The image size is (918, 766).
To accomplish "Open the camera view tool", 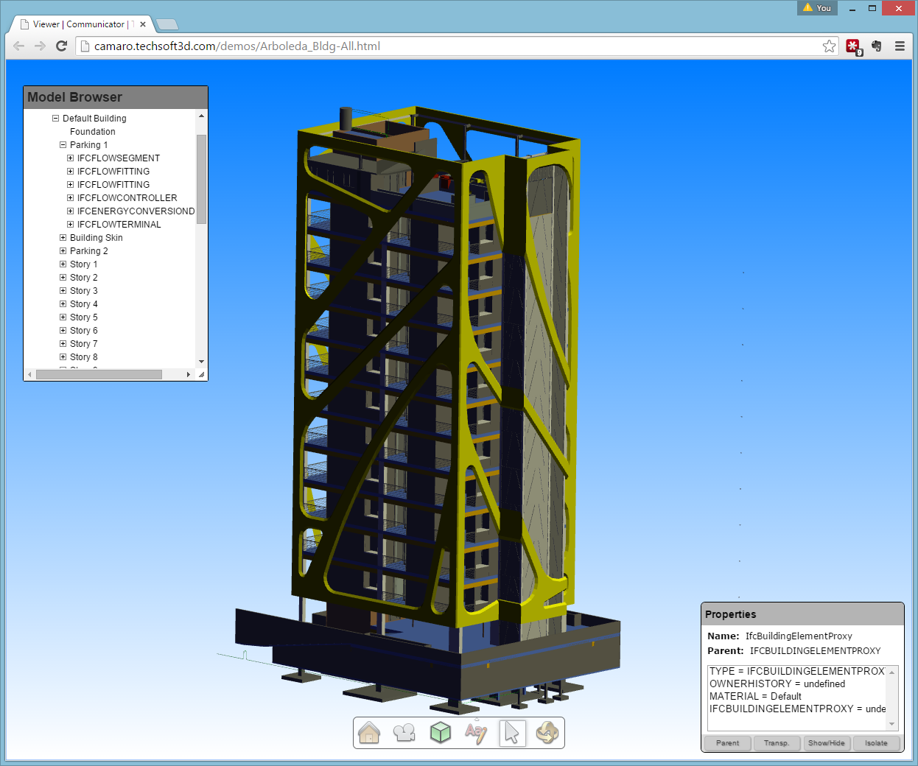I will point(404,733).
